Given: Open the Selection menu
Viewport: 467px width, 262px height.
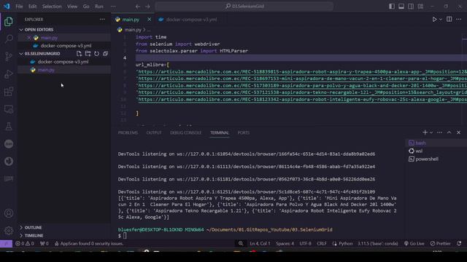Looking at the screenshot, I should 52,7.
